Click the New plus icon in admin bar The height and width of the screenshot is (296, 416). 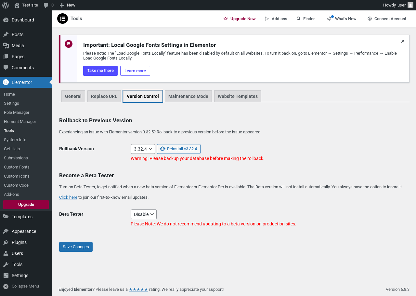pos(62,5)
